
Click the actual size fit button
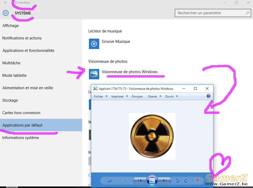click(125, 180)
